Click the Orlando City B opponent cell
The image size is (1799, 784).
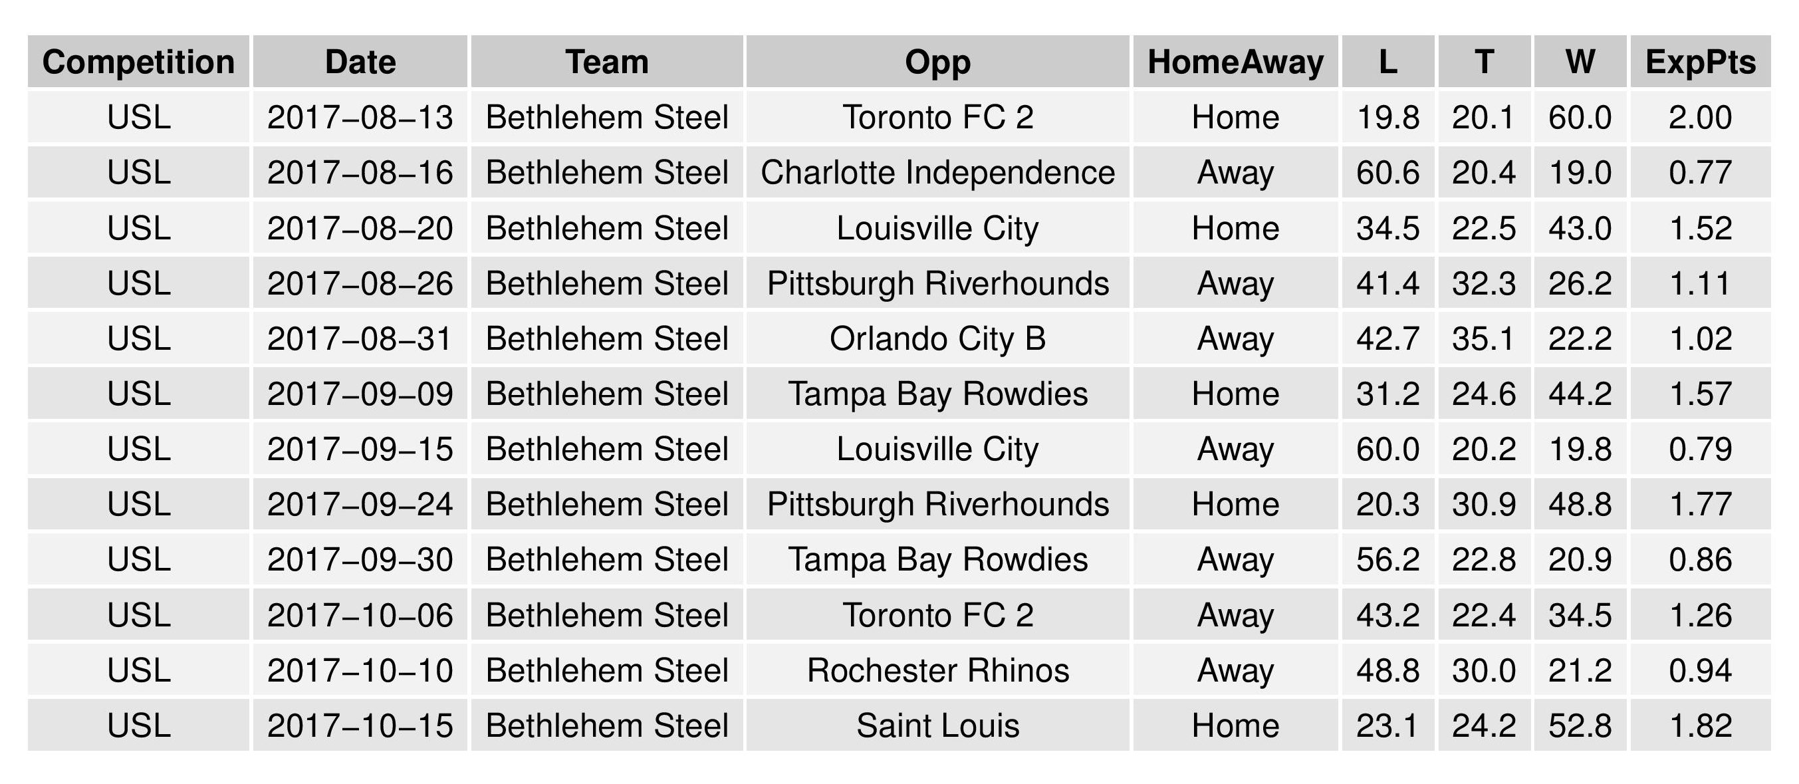(937, 339)
